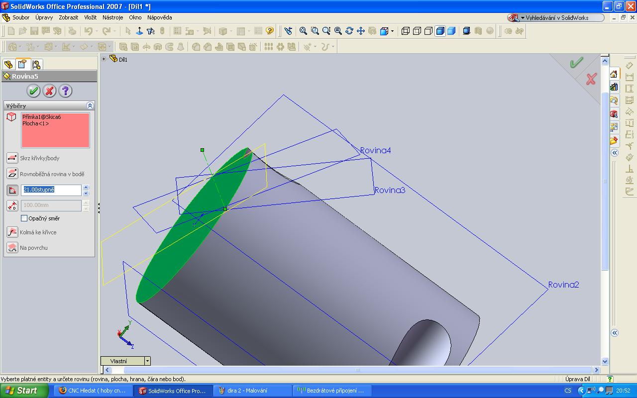Choose the Pan view tool
The image size is (637, 398).
(x=361, y=31)
